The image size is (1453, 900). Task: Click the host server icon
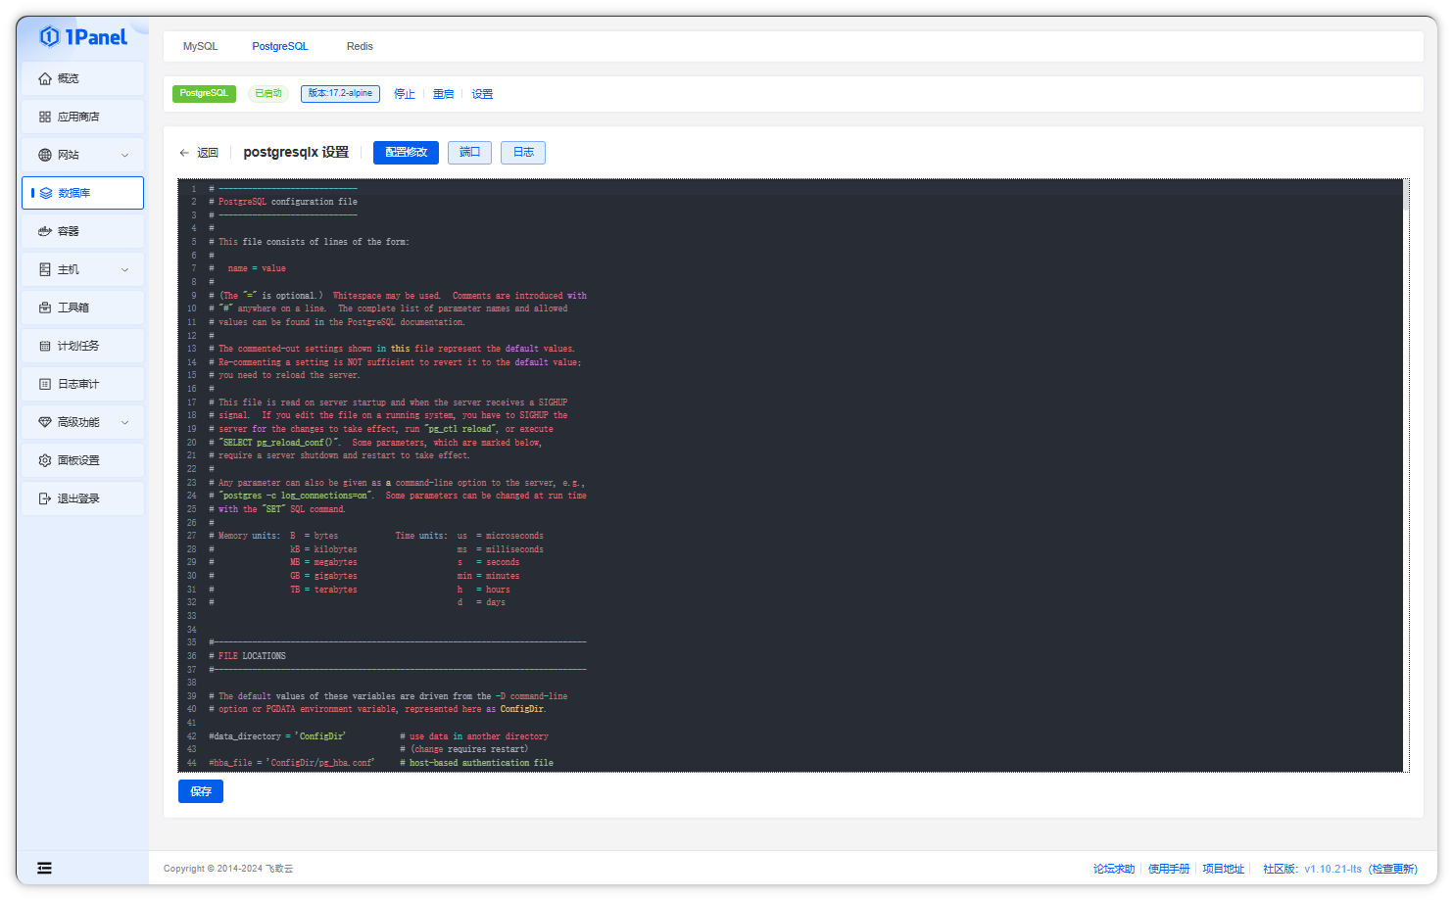click(x=45, y=269)
